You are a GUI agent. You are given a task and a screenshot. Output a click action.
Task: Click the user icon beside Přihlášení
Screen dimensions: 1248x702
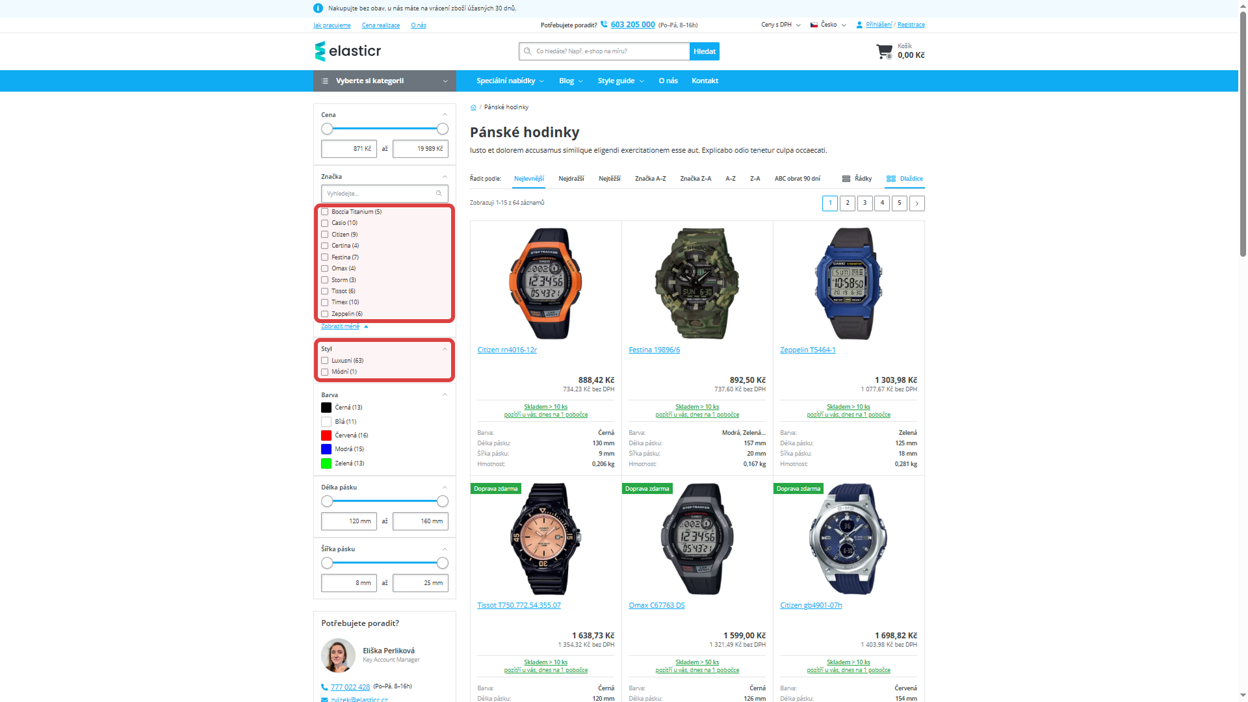coord(859,25)
